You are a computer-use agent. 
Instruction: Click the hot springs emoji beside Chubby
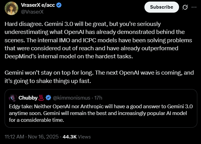click(41, 98)
